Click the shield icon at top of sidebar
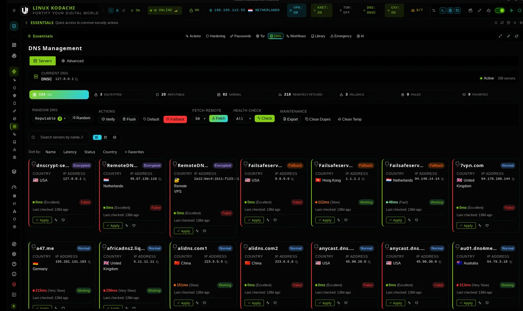 [x=14, y=26]
